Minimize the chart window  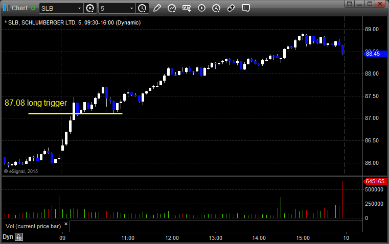359,4
